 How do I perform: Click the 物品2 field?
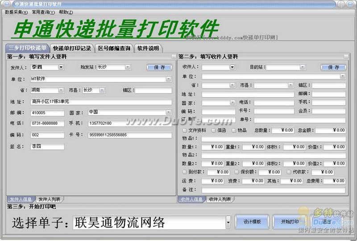tap(274, 155)
